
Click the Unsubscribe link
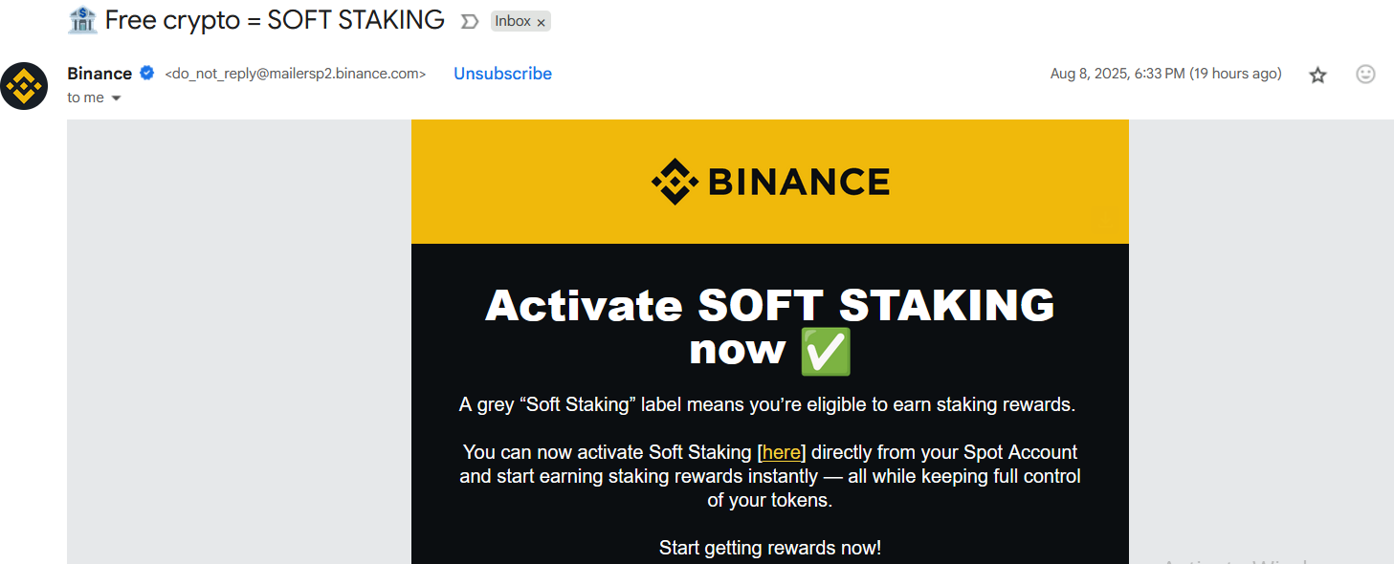click(502, 74)
